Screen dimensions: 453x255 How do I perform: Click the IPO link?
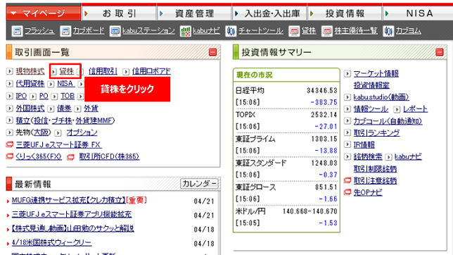(x=21, y=96)
